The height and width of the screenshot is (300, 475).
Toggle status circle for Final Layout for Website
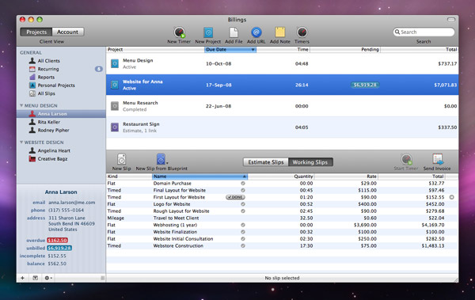click(243, 190)
